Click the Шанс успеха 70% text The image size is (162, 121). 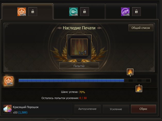click(x=73, y=92)
